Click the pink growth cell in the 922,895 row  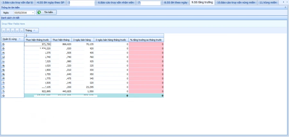[x=146, y=91]
